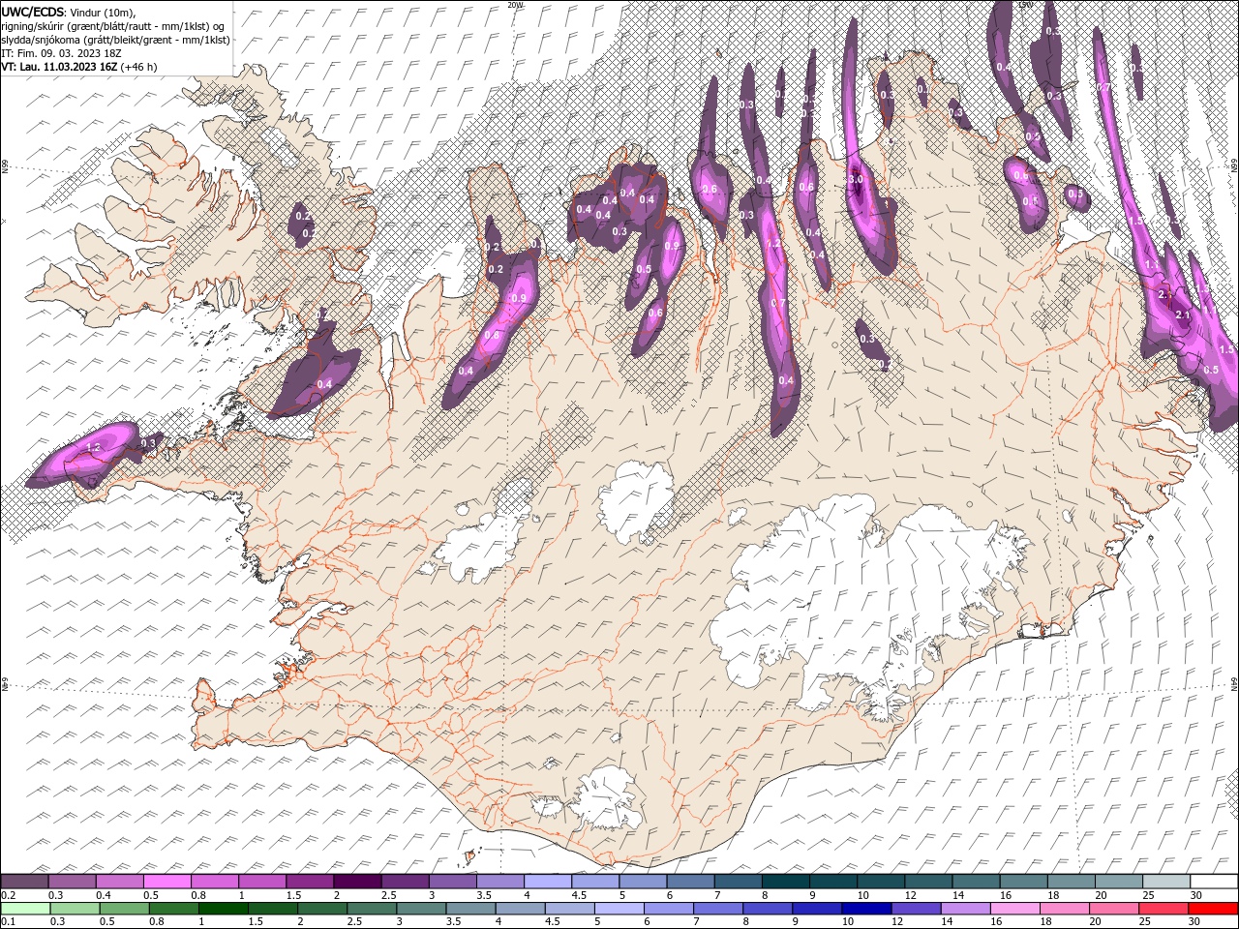Image resolution: width=1239 pixels, height=929 pixels.
Task: Select the 2.1 snowfall value in the east band
Action: pos(1182,315)
